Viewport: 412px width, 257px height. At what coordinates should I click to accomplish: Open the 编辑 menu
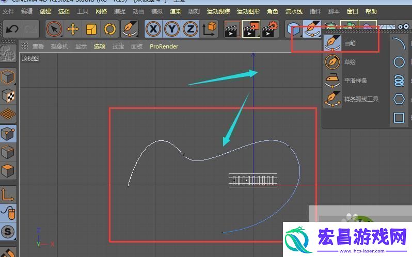click(26, 11)
